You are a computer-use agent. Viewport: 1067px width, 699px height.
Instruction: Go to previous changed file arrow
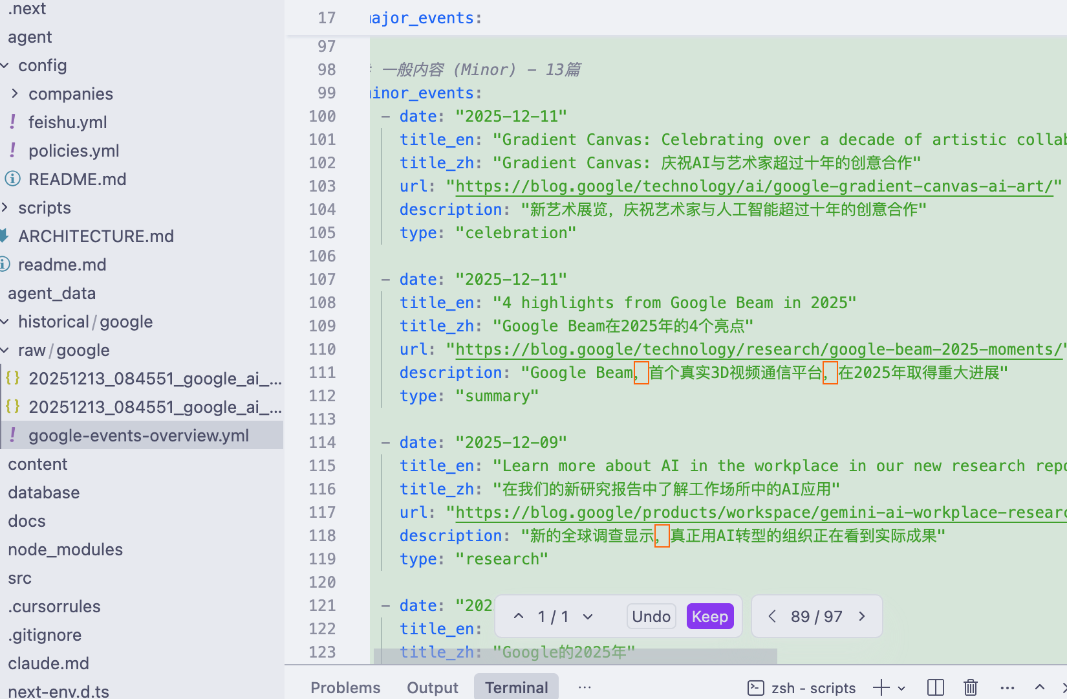click(772, 616)
